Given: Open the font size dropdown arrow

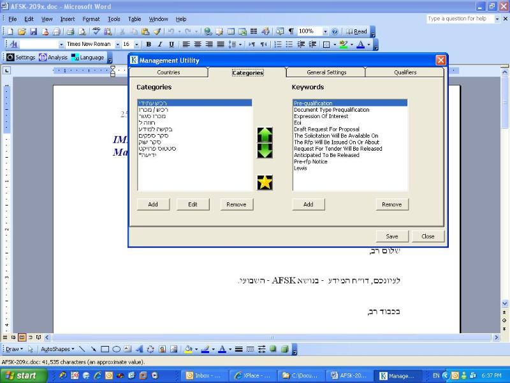Looking at the screenshot, I should tap(136, 44).
